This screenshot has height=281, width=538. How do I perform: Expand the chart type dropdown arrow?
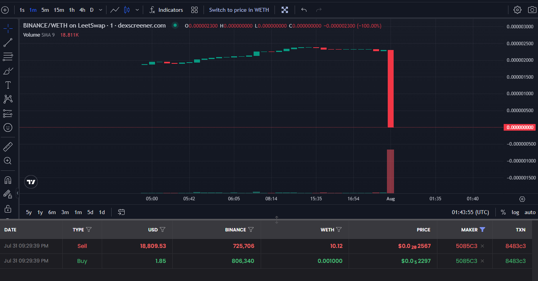click(x=137, y=10)
